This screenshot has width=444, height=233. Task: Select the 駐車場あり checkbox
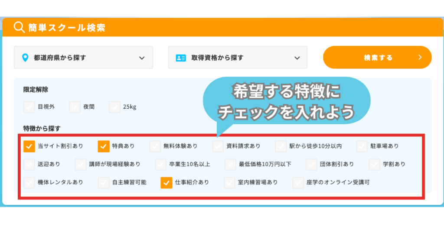(x=362, y=146)
